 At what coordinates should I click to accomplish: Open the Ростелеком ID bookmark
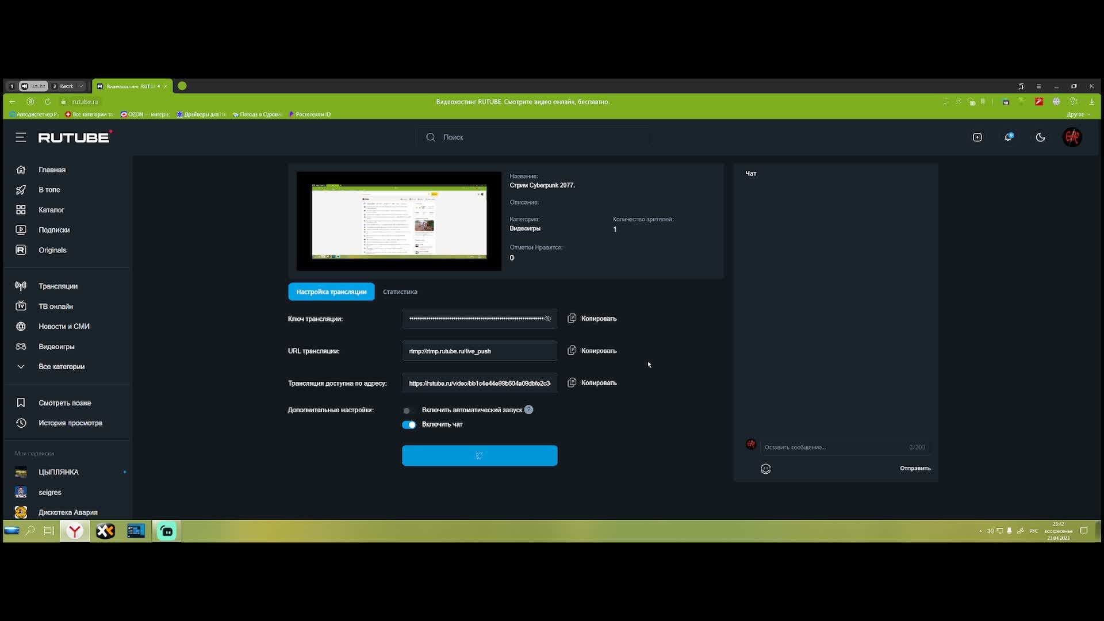coord(309,114)
